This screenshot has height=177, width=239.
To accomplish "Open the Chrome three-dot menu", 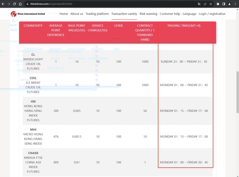I will [x=235, y=4].
